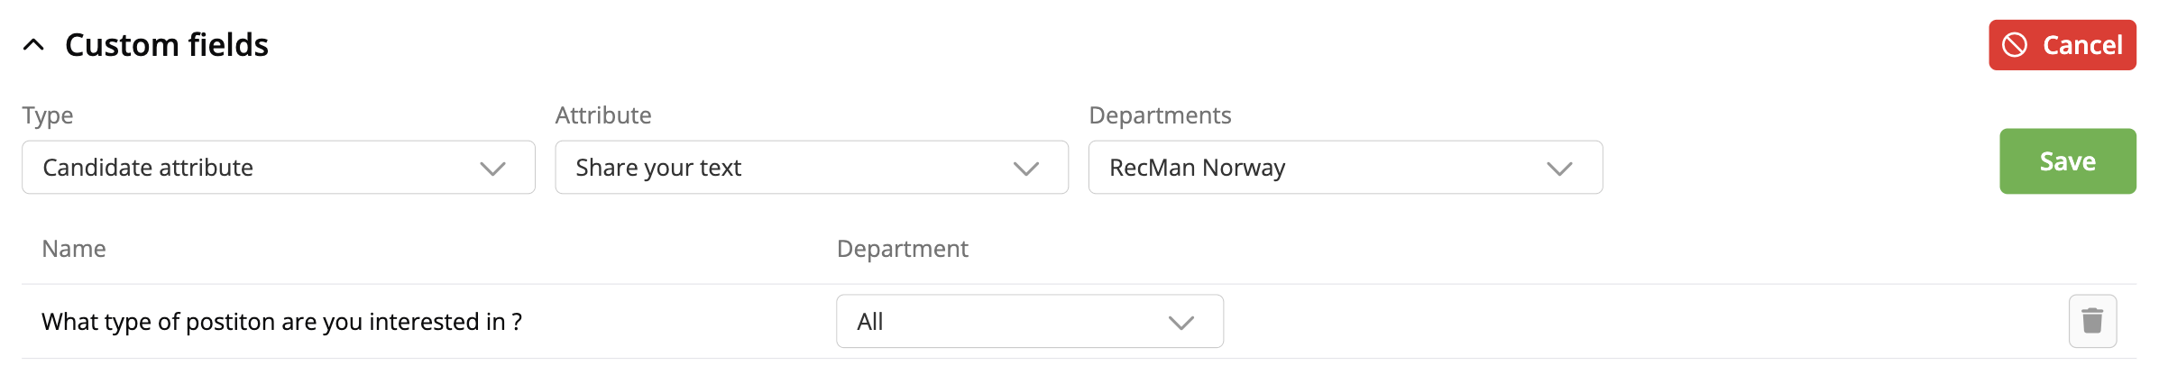
Task: Click the chevron arrow beside All
Action: 1181,323
